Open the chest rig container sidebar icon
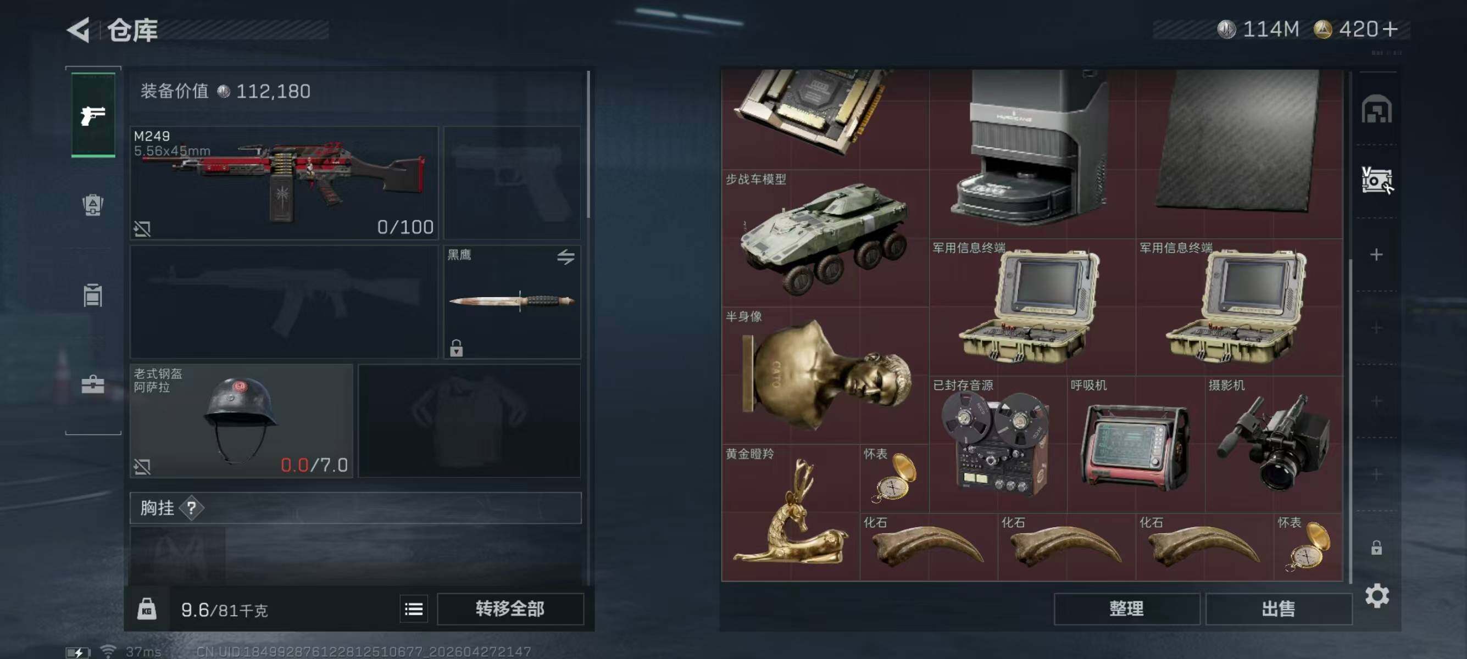The image size is (1467, 659). coord(93,295)
